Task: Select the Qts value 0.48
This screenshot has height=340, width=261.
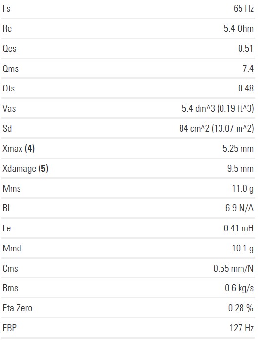Action: 246,88
